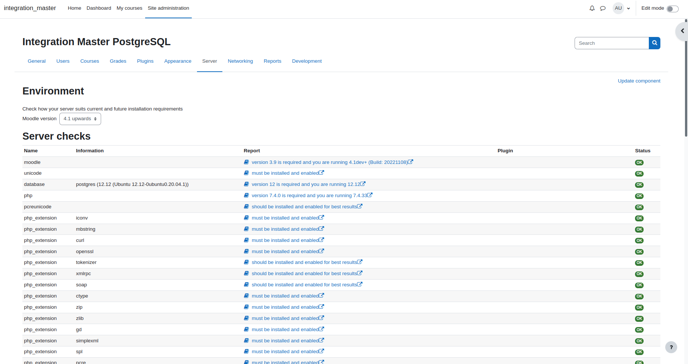
Task: Click OK status badge for database row
Action: click(639, 185)
